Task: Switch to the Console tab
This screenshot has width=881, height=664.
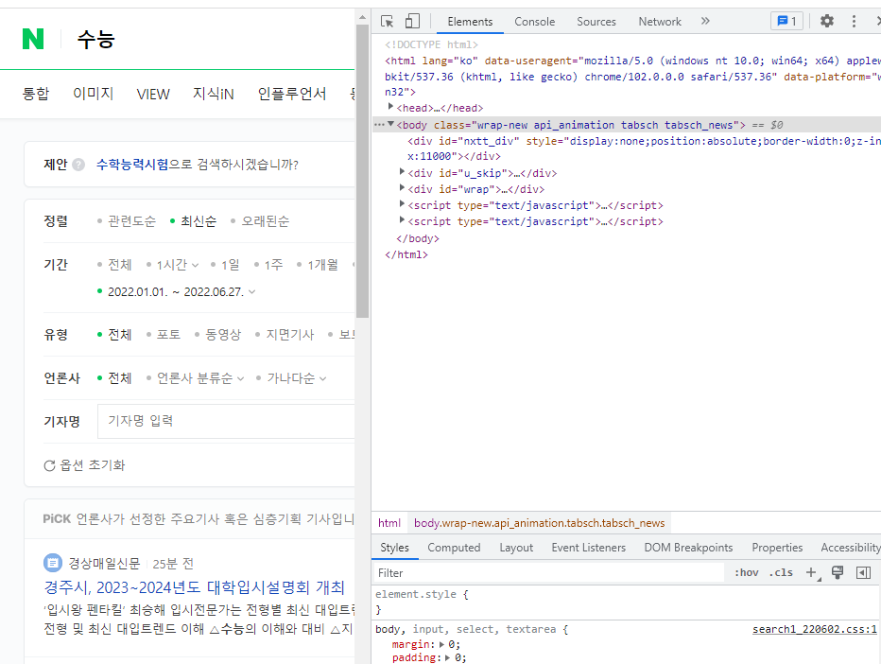Action: pos(534,22)
